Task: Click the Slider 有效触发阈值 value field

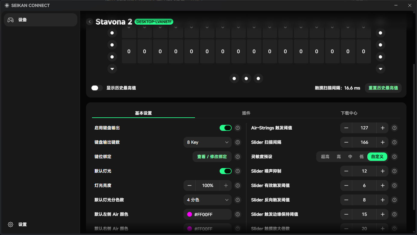Action: click(x=364, y=185)
